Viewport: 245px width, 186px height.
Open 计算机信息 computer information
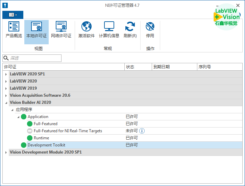point(109,30)
